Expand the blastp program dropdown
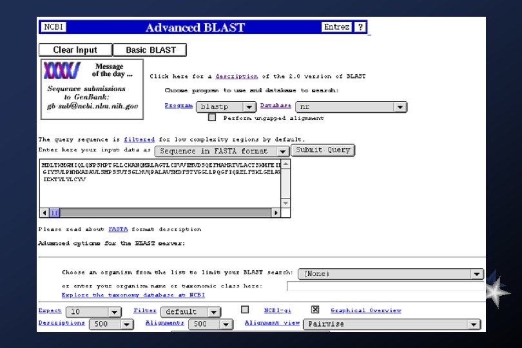 point(226,107)
